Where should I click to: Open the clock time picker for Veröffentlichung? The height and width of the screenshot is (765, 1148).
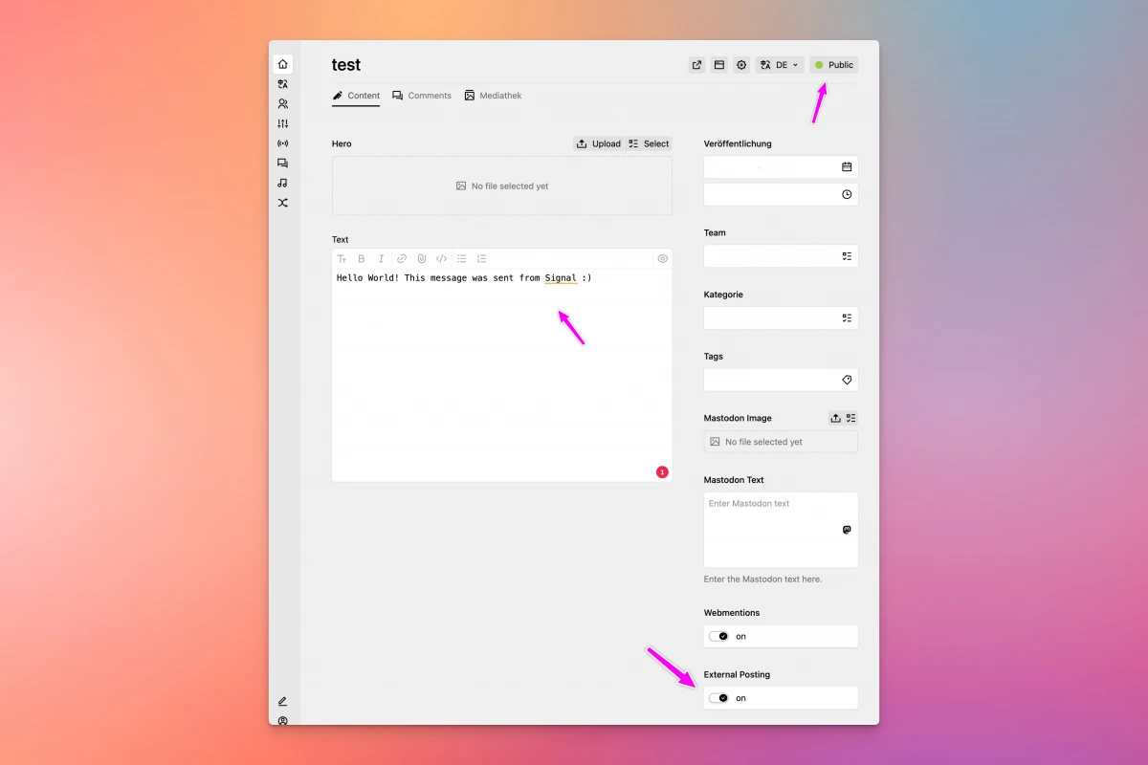tap(847, 194)
